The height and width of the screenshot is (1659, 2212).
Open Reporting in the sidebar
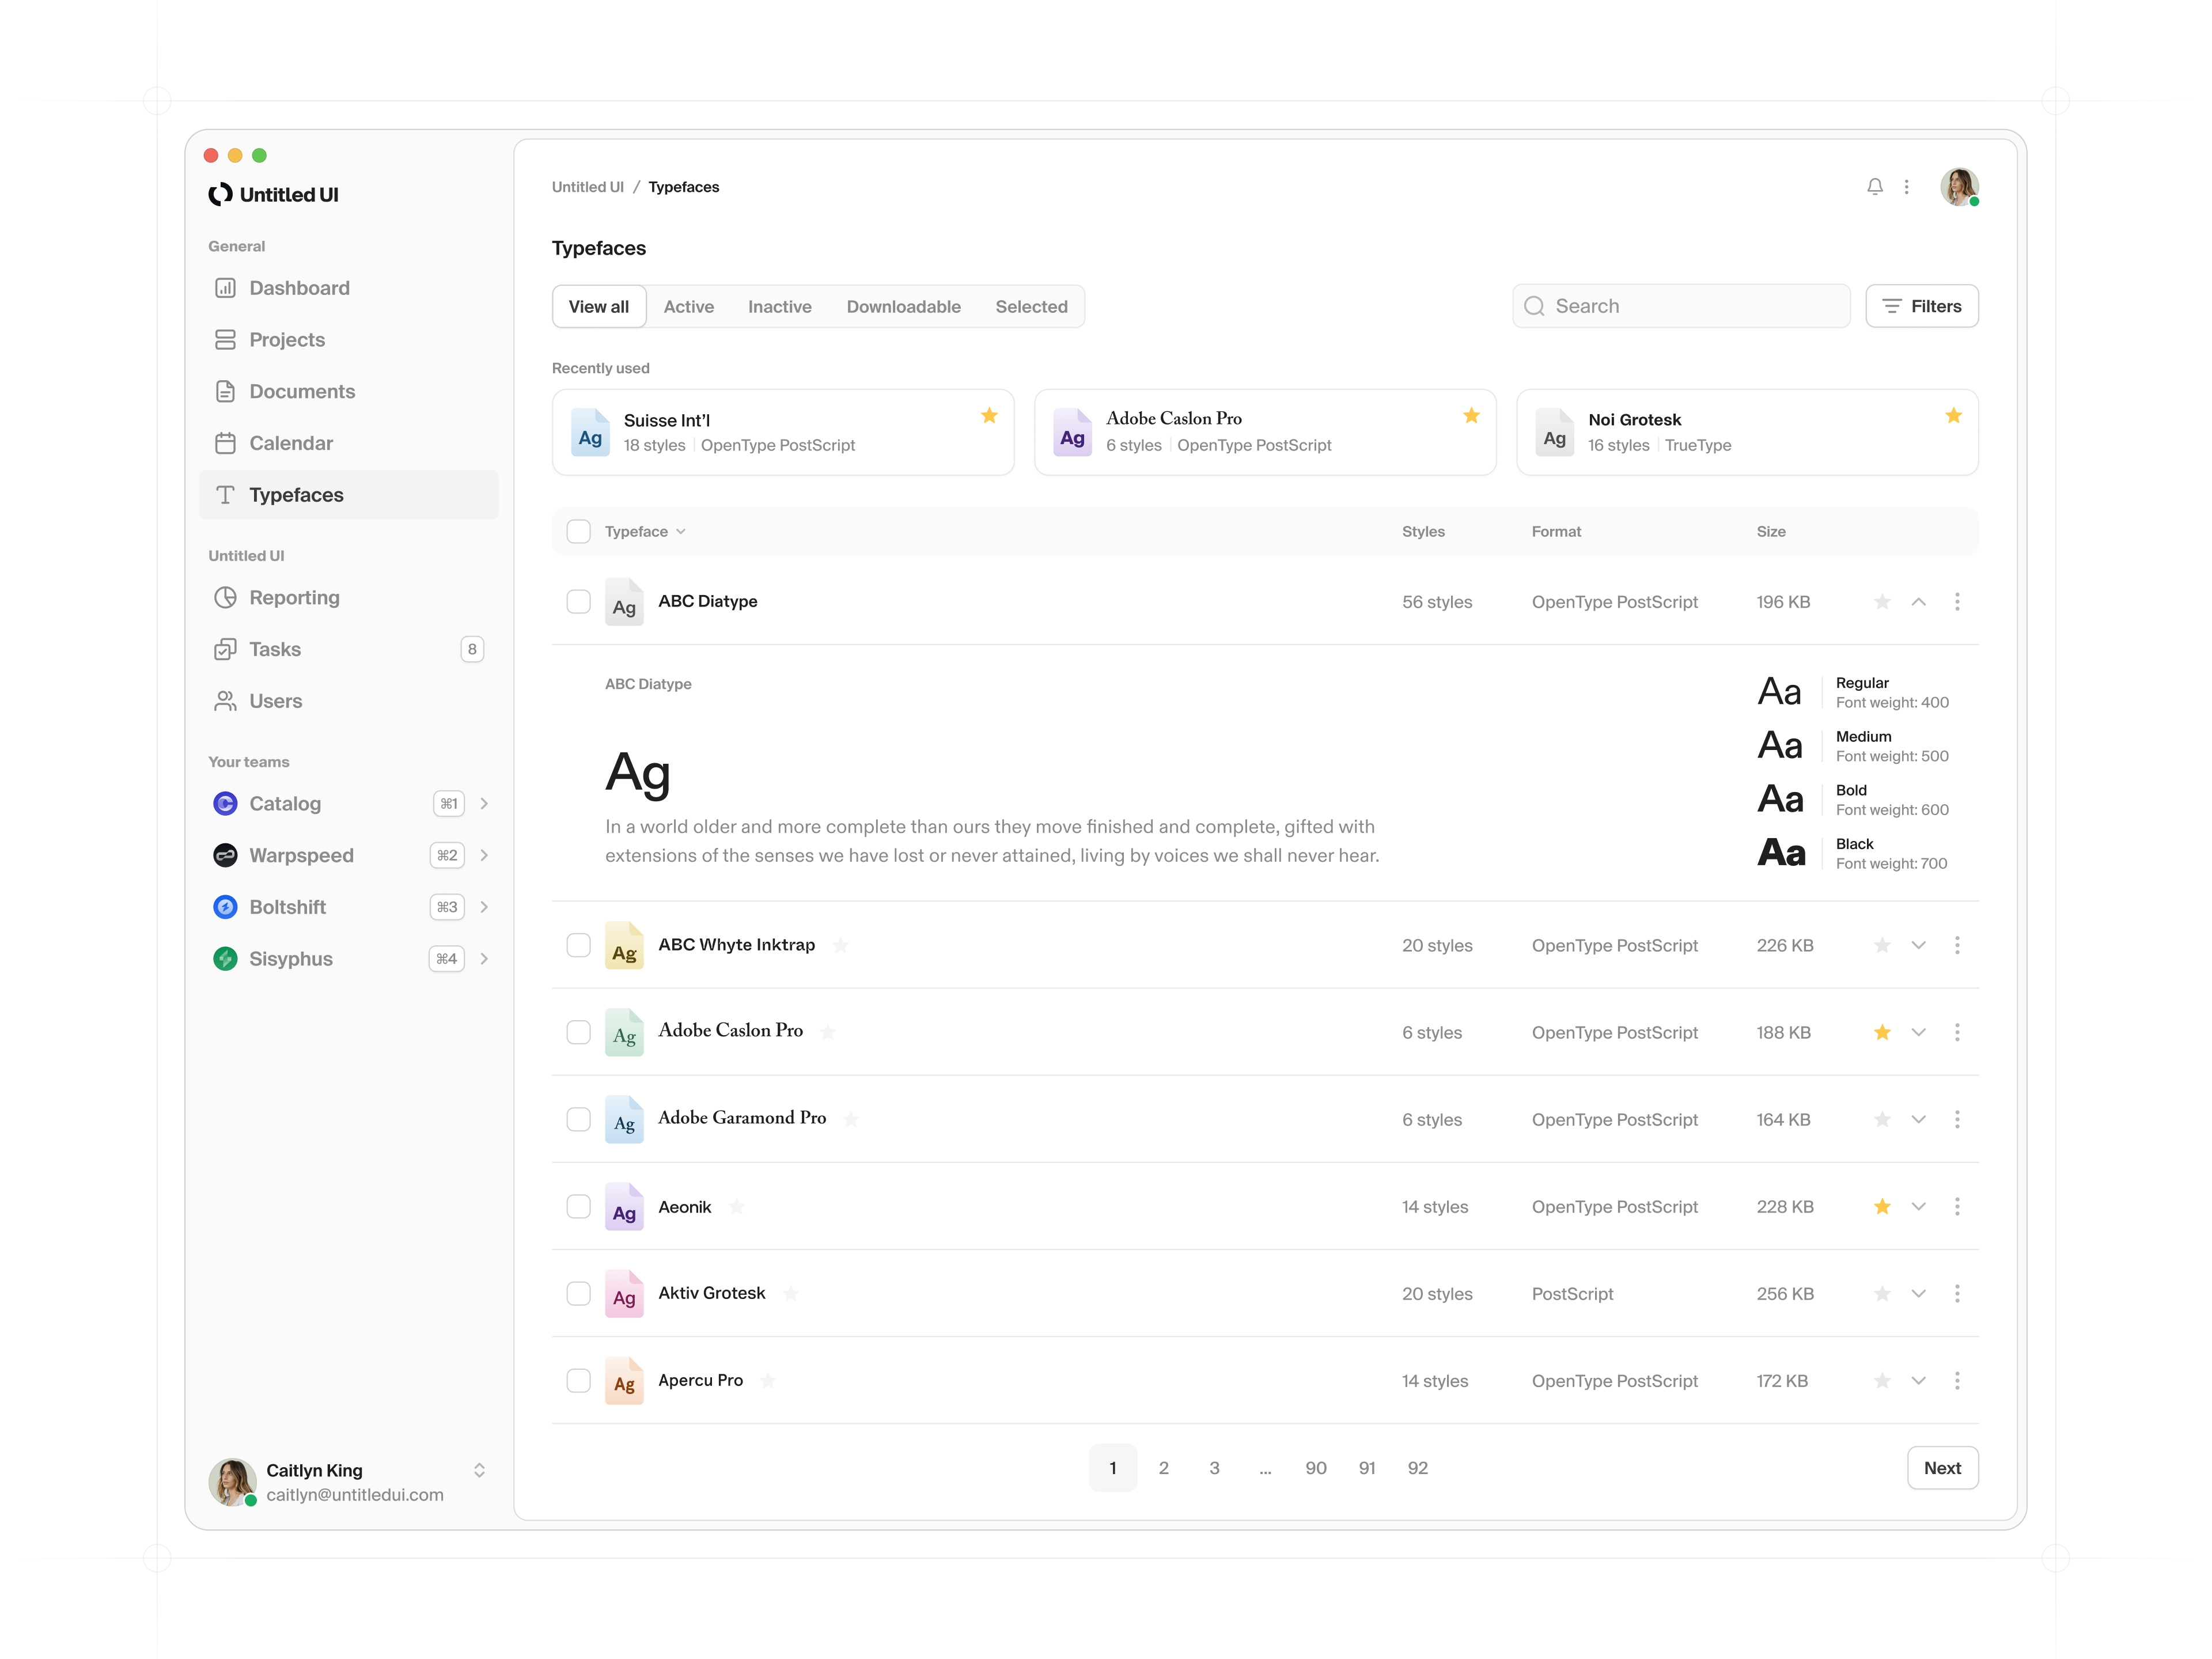click(294, 597)
